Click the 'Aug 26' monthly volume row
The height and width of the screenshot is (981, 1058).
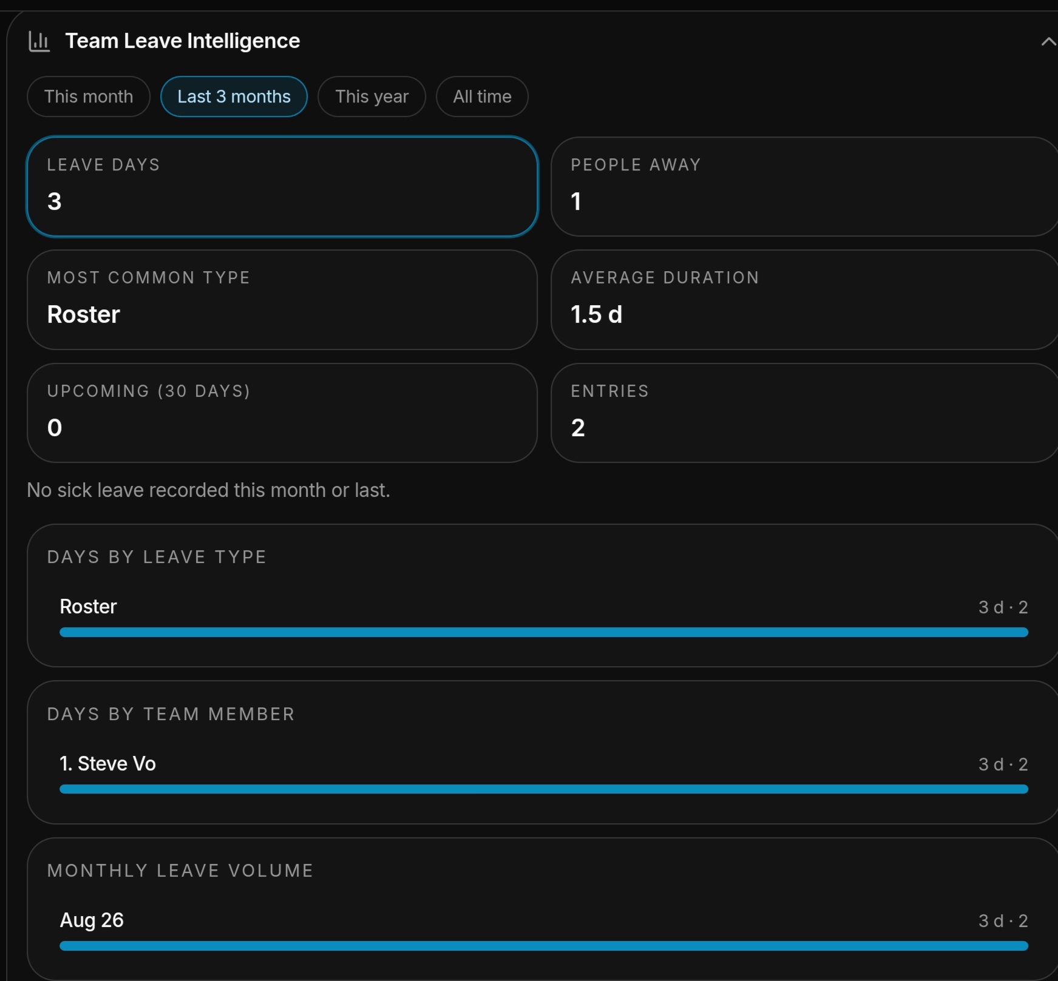coord(544,931)
